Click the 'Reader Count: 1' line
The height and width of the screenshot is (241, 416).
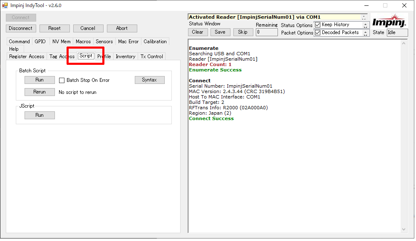[210, 65]
